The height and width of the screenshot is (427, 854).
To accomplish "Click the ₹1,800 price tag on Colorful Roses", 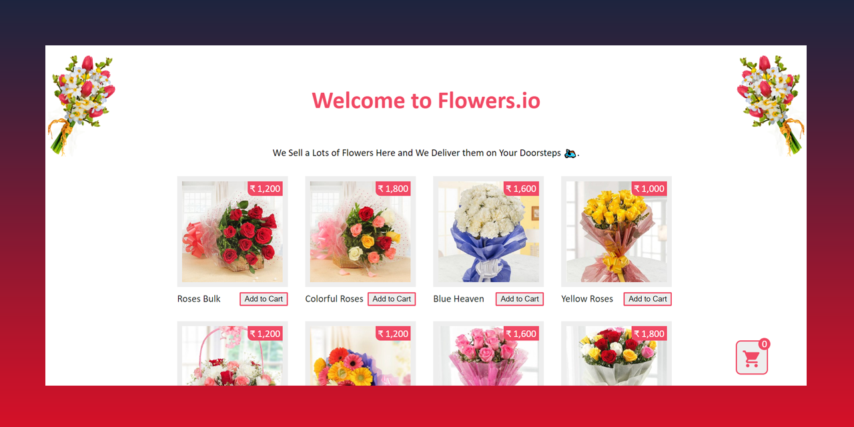I will click(x=392, y=188).
